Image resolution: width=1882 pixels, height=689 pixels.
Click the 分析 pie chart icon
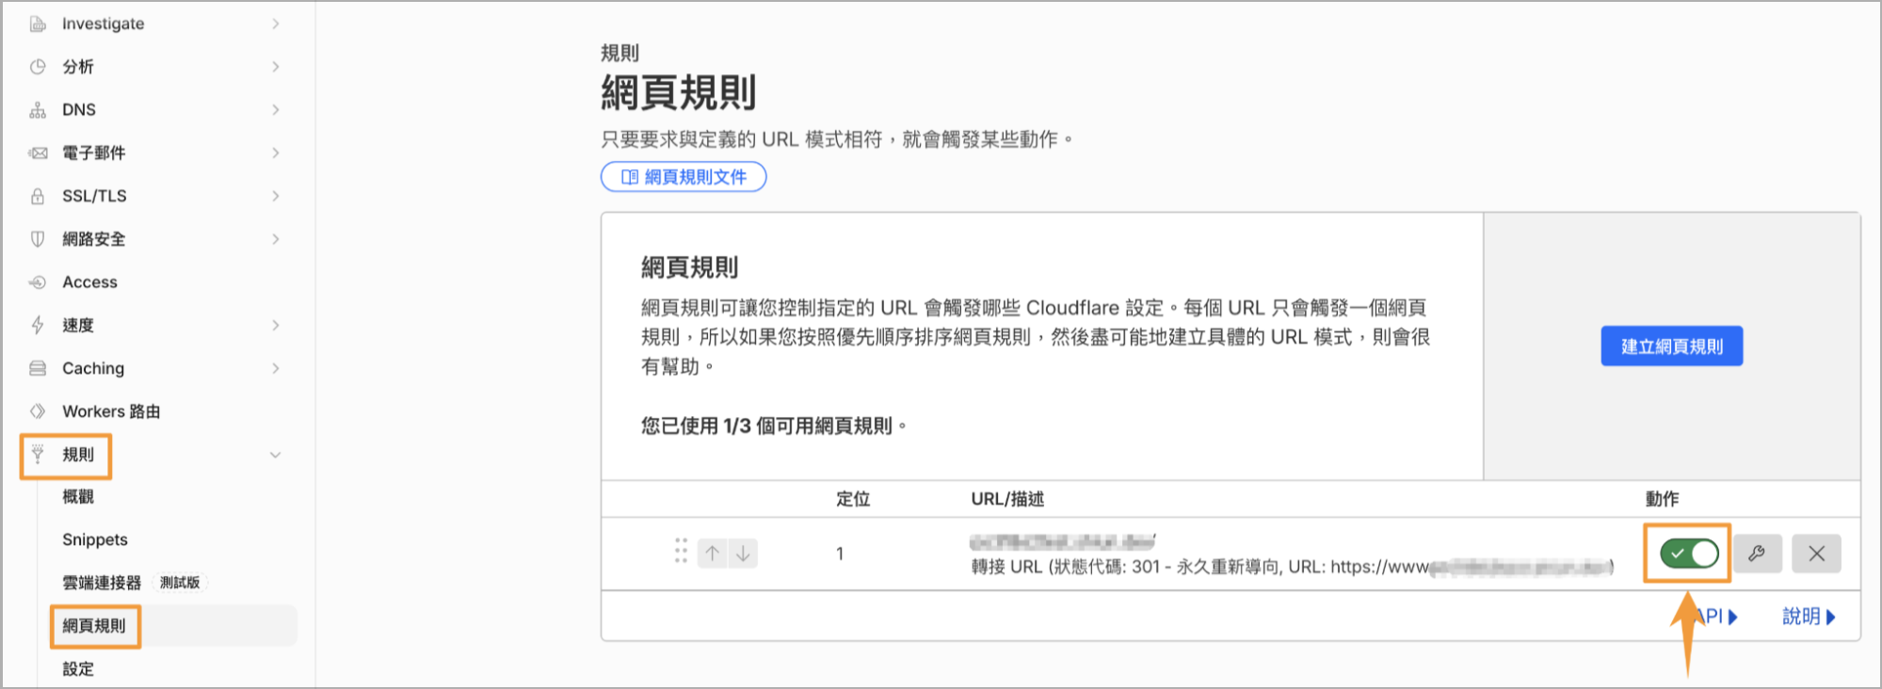pyautogui.click(x=38, y=67)
